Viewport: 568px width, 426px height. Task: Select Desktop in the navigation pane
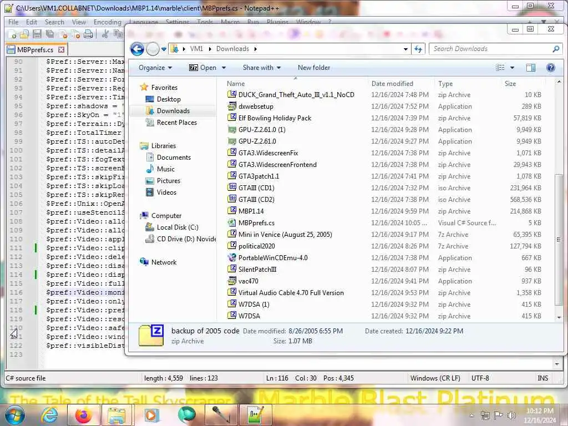169,99
